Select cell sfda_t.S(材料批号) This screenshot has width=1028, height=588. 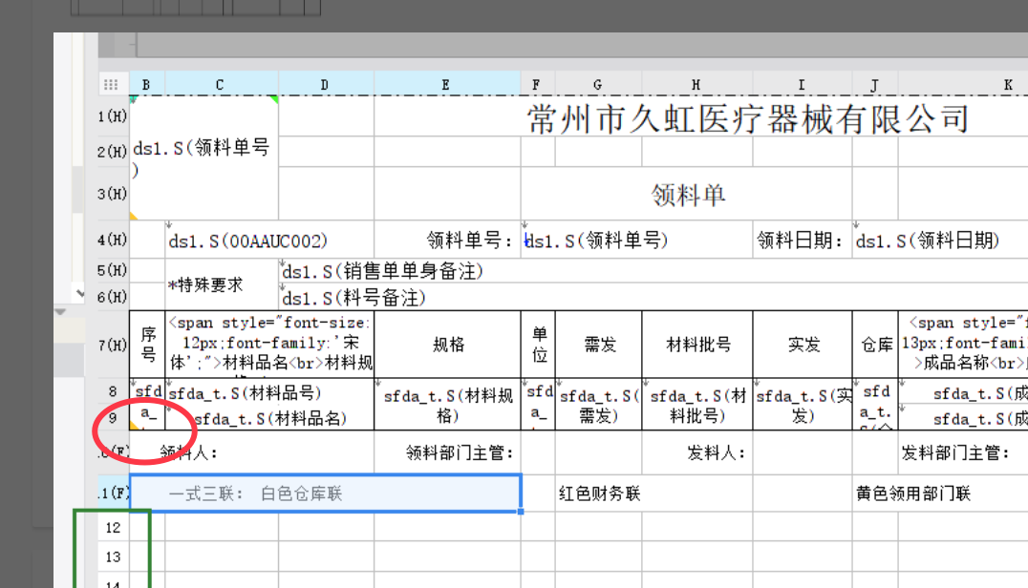pos(696,405)
